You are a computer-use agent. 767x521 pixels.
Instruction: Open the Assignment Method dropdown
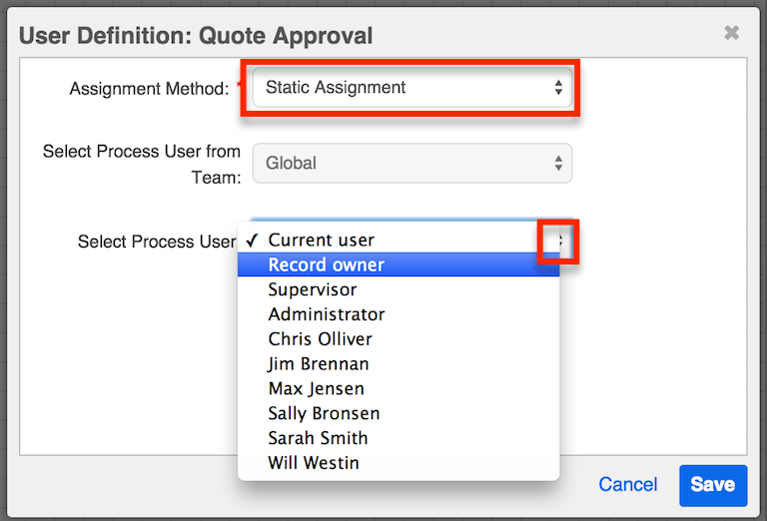click(411, 88)
